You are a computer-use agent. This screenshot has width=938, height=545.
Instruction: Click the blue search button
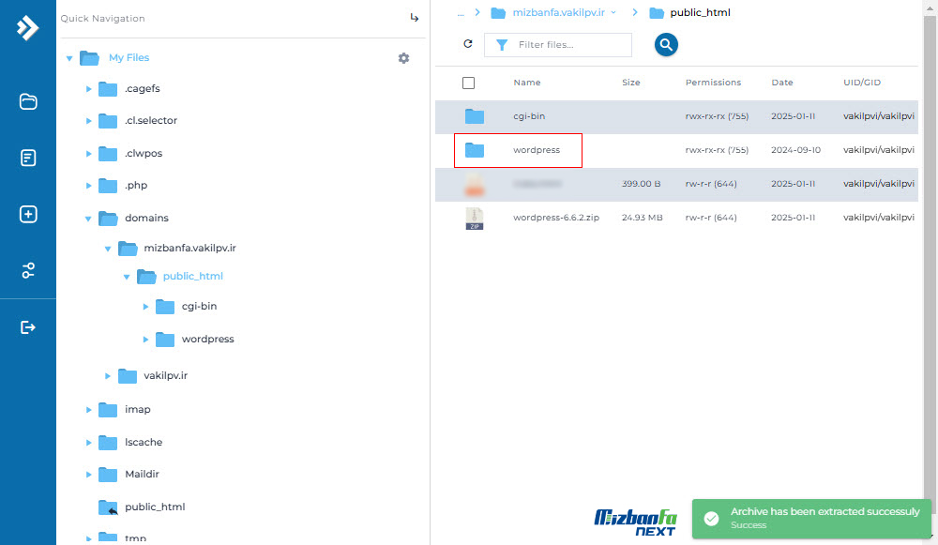(x=666, y=44)
